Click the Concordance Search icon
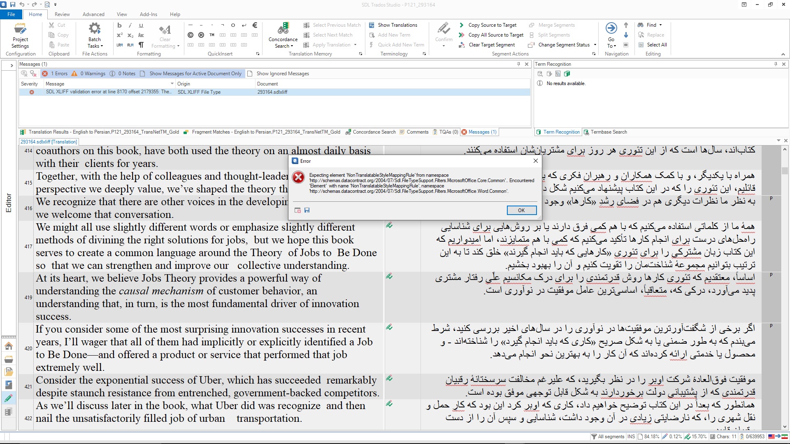The width and height of the screenshot is (790, 444). click(283, 29)
